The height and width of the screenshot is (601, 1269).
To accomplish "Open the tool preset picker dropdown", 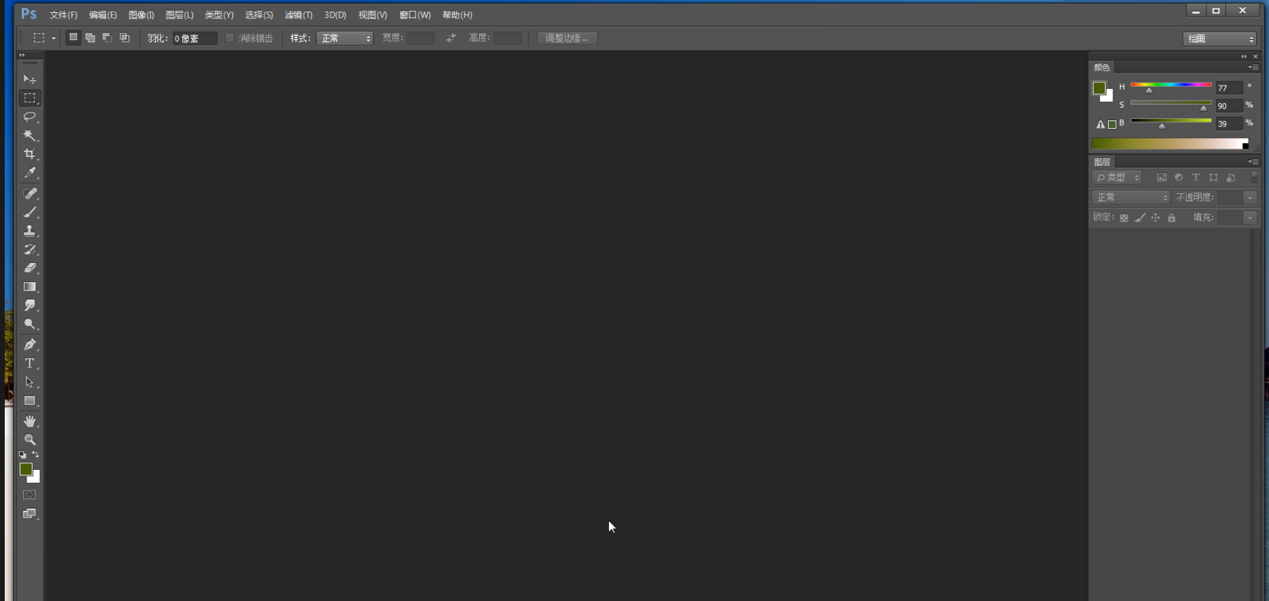I will coord(54,38).
